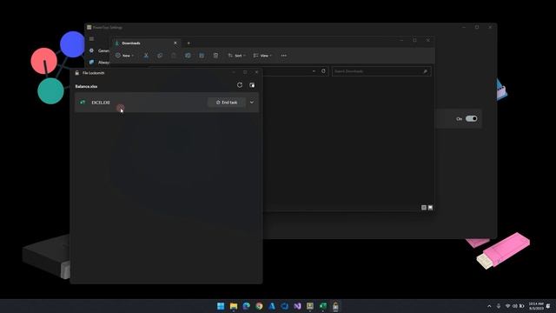
Task: Open PowerToys Settings from the taskbar
Action: [x=310, y=306]
